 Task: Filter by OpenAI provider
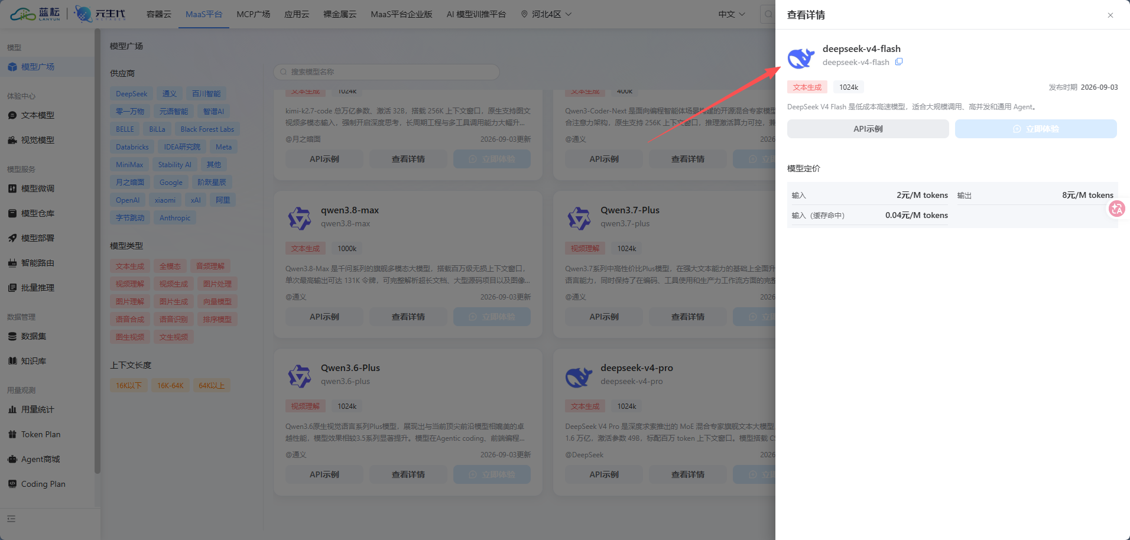[x=128, y=200]
